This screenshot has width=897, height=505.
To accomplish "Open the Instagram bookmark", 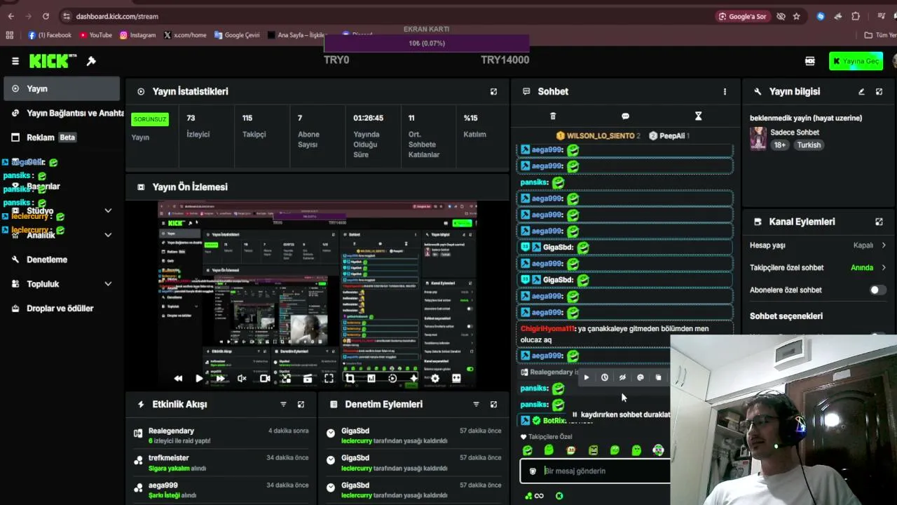I will (x=137, y=35).
